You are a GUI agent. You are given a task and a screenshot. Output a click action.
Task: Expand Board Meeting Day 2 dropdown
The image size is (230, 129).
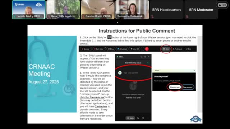pos(133,63)
